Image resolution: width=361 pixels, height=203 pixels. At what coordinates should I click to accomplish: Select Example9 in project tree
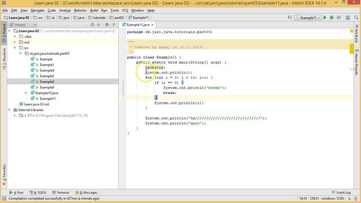[x=47, y=87]
